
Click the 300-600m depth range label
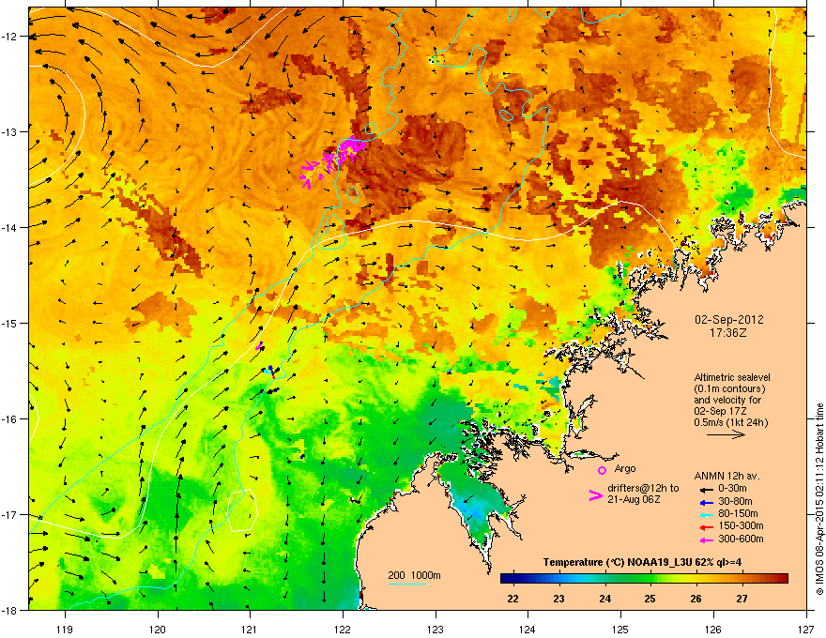(741, 539)
